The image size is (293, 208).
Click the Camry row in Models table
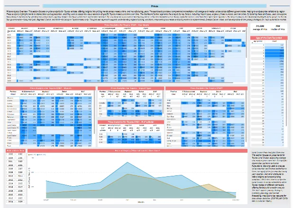click(49, 103)
